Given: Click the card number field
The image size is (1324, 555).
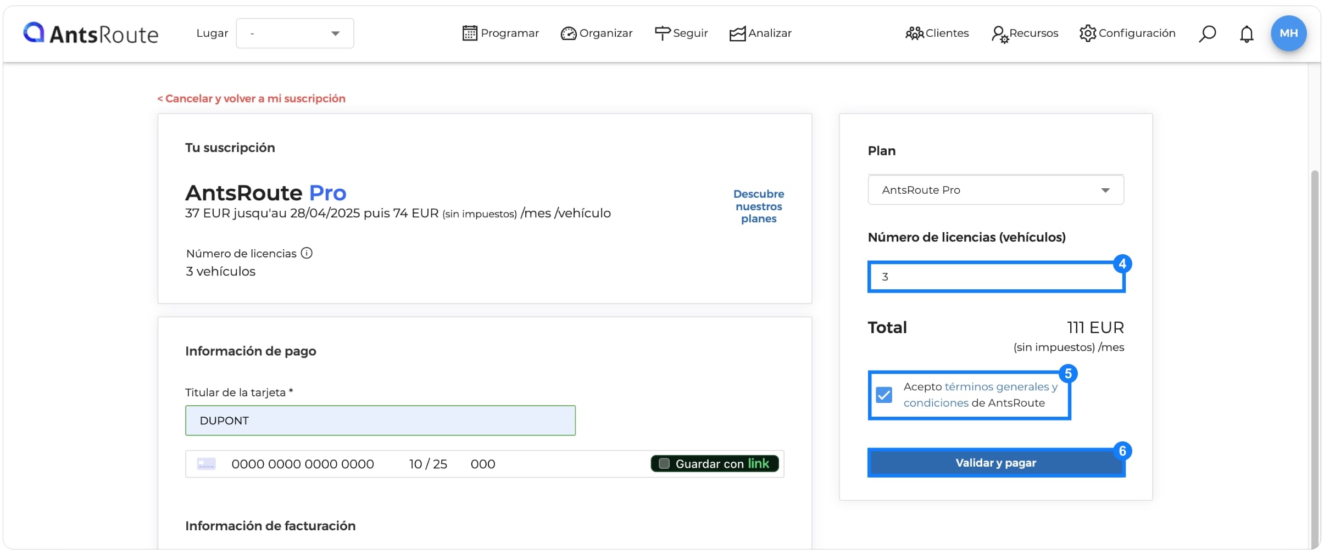Looking at the screenshot, I should 303,464.
